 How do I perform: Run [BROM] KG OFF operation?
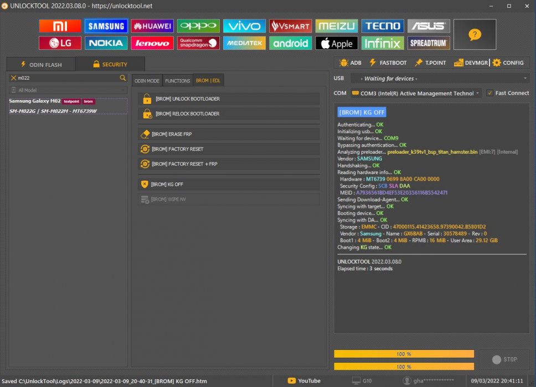click(229, 184)
